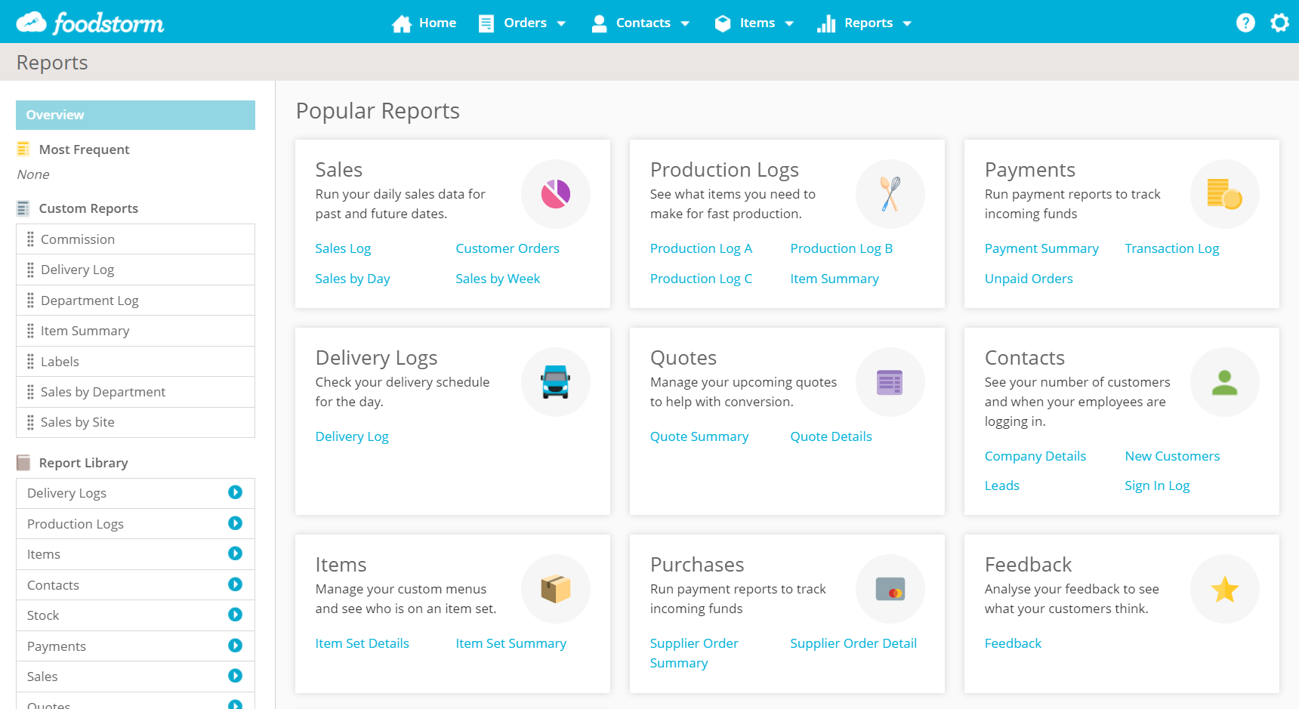Open the settings gear icon

point(1279,23)
